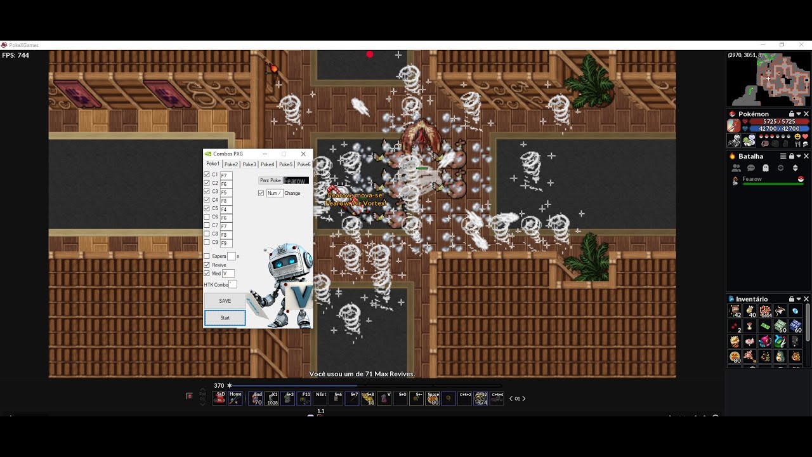
Task: Disable the C3 combo checkbox
Action: 207,191
